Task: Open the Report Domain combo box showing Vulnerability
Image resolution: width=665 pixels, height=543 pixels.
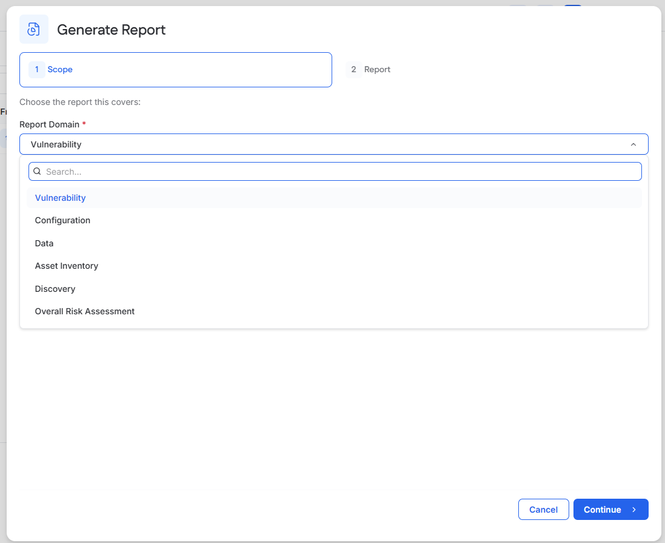Action: click(x=334, y=144)
